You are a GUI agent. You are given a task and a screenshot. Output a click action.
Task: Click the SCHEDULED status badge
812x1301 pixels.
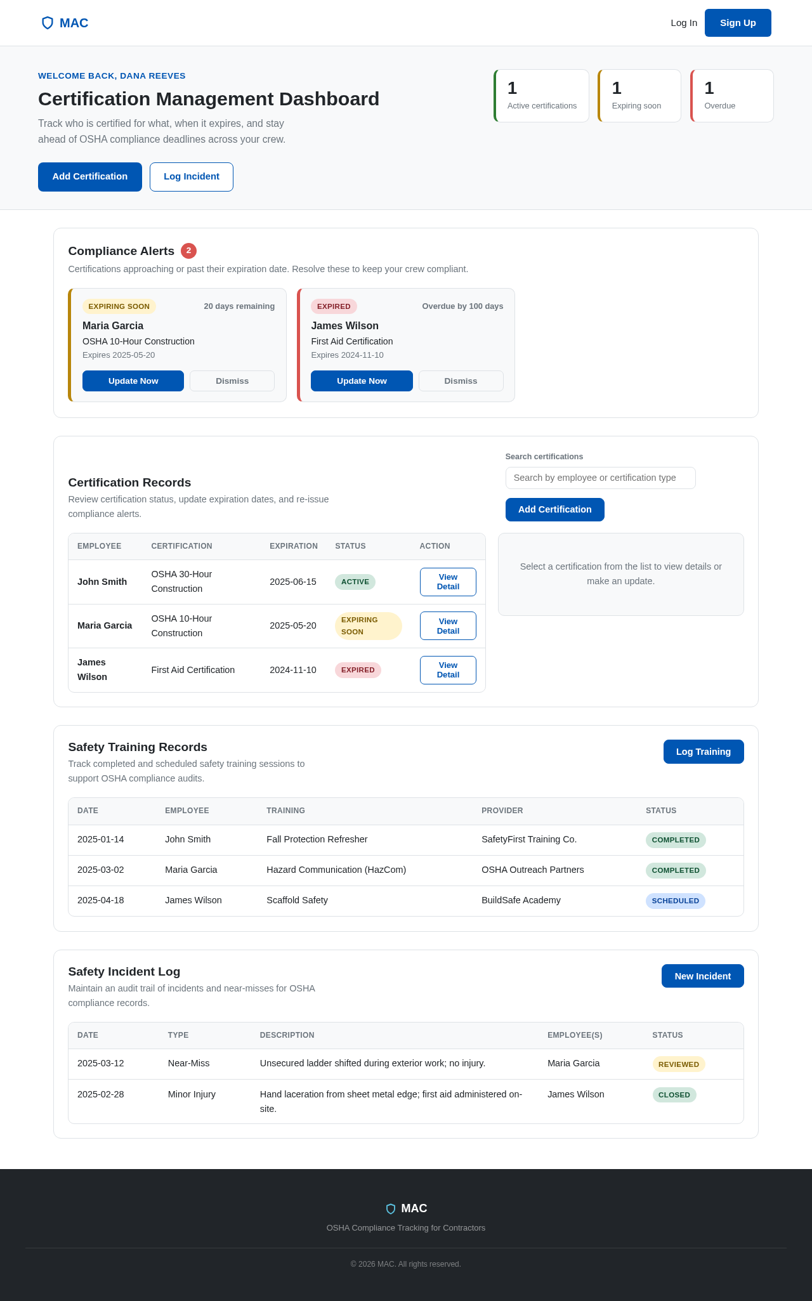click(676, 901)
